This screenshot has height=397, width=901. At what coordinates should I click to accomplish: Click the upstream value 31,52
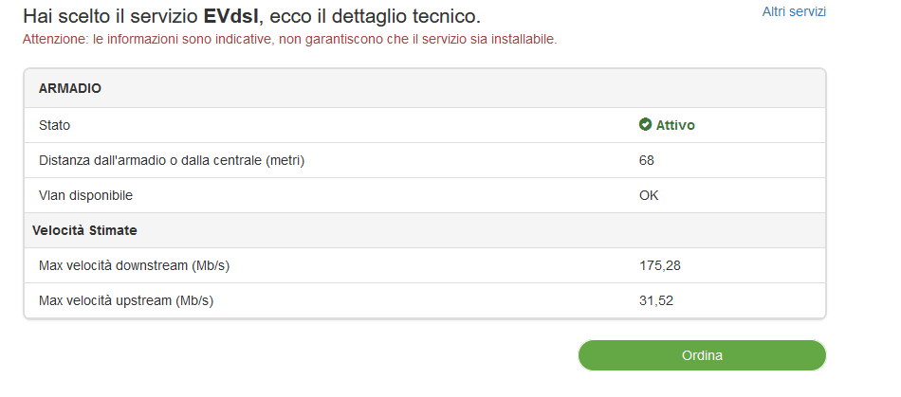coord(655,300)
